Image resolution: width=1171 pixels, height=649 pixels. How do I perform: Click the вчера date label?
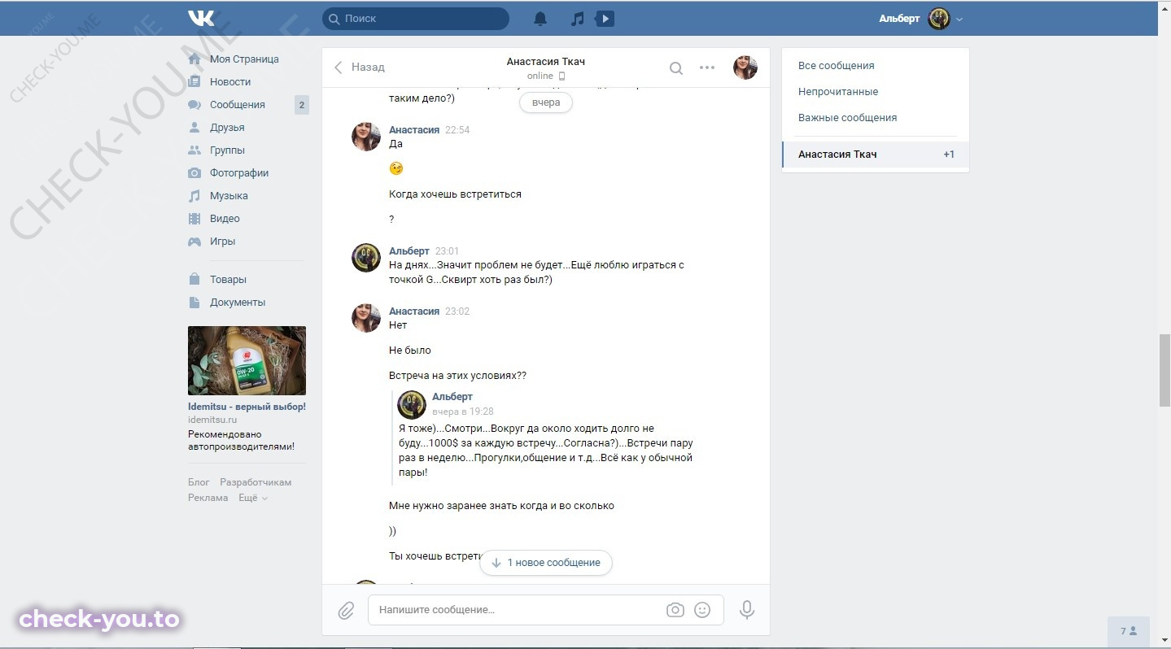546,103
